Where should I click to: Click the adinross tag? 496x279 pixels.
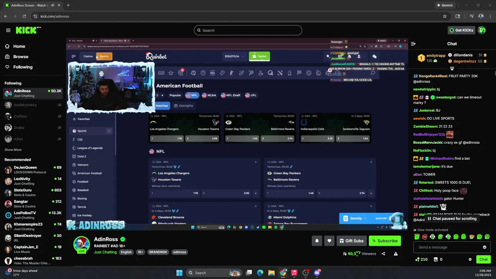[180, 252]
